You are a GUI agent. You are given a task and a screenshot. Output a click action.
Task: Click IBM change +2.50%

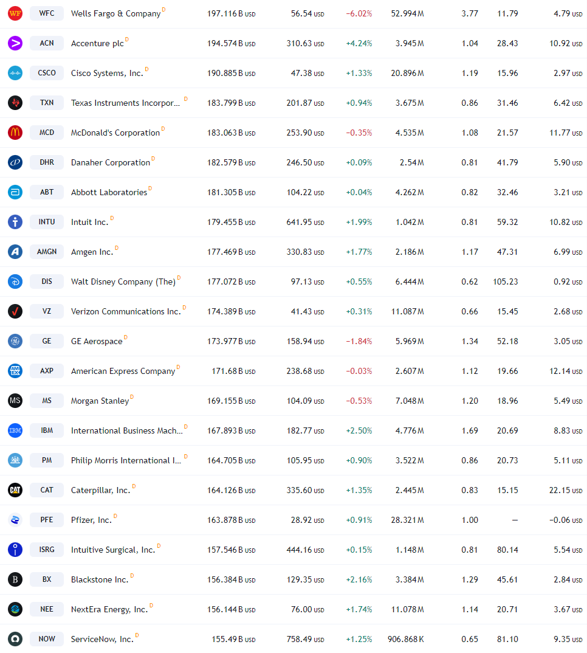tap(359, 430)
